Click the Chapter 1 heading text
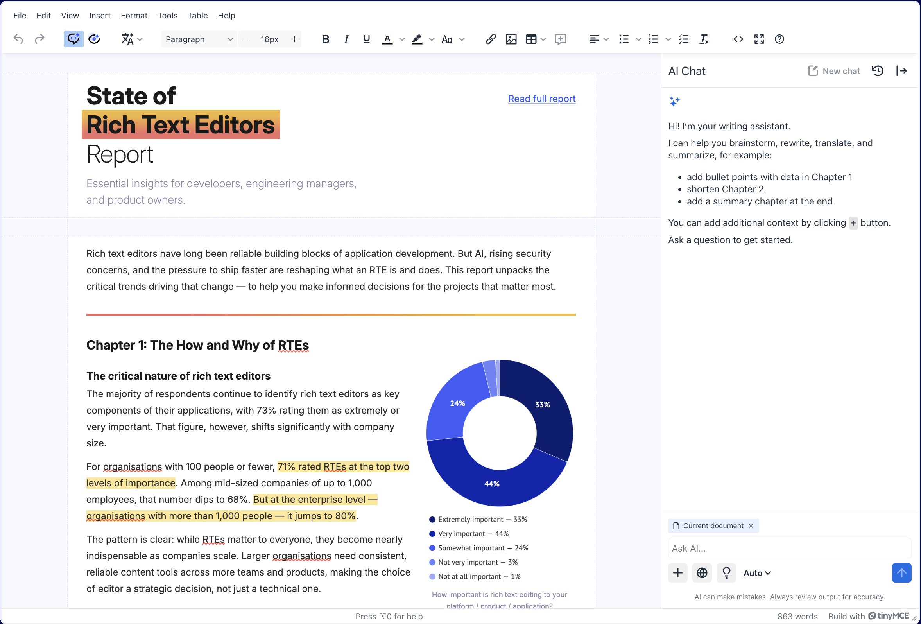 click(197, 345)
